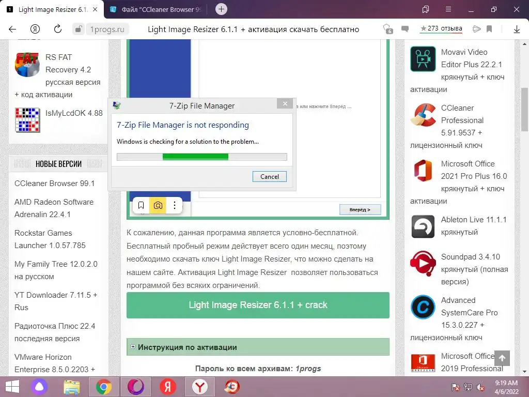Open the Action Center flag tray icon
This screenshot has width=529, height=397.
point(456,387)
